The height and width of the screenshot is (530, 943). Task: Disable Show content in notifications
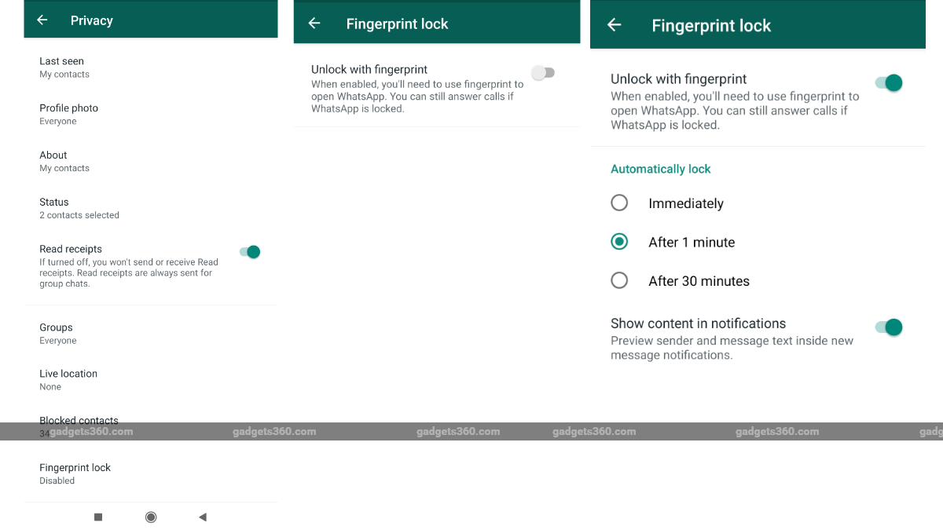coord(888,327)
